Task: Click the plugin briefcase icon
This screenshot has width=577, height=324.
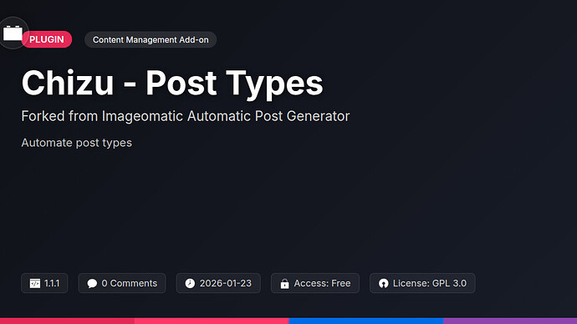Action: coord(13,33)
